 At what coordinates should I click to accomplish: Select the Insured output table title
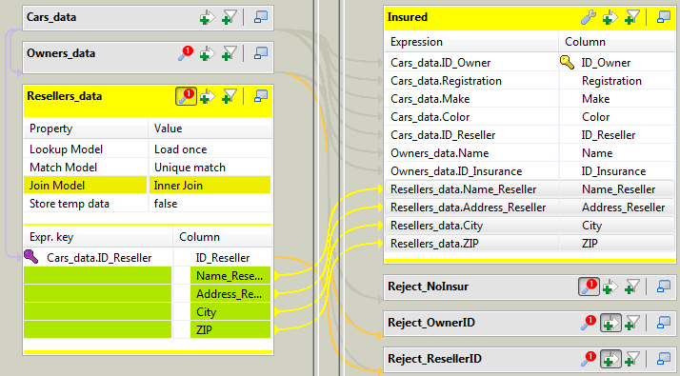408,17
